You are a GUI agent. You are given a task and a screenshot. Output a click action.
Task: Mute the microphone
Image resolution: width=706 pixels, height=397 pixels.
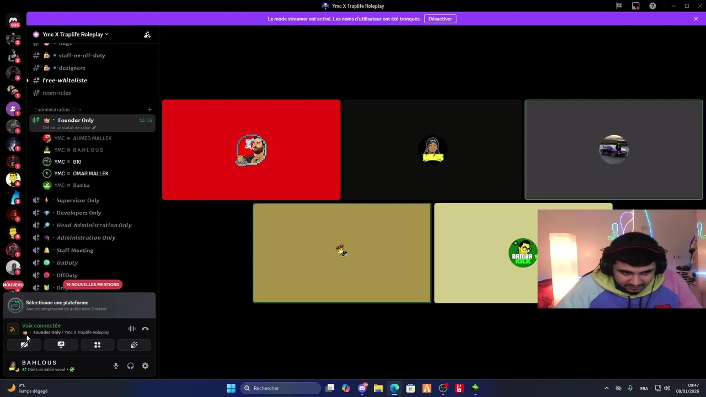pyautogui.click(x=116, y=366)
